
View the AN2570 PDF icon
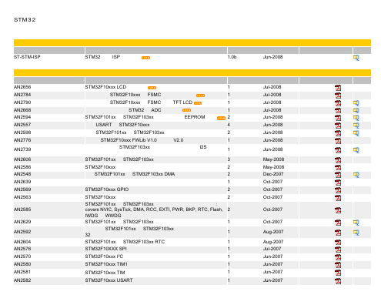338,257
